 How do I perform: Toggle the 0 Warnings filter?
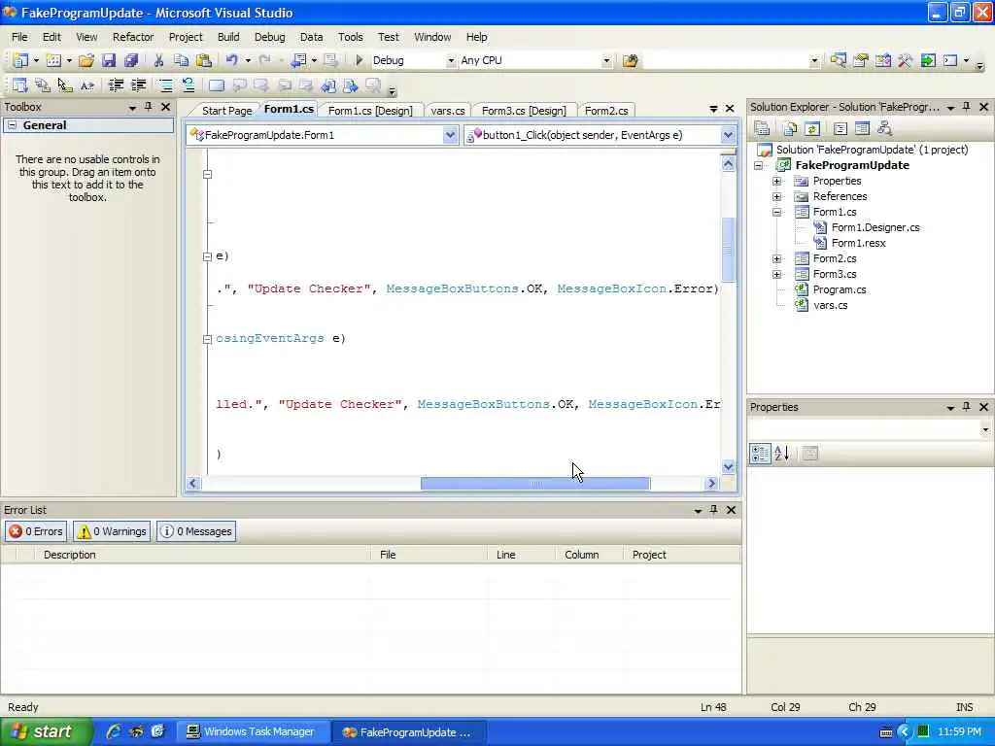(112, 531)
